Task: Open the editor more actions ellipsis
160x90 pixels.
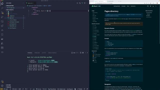Action: 87,3
